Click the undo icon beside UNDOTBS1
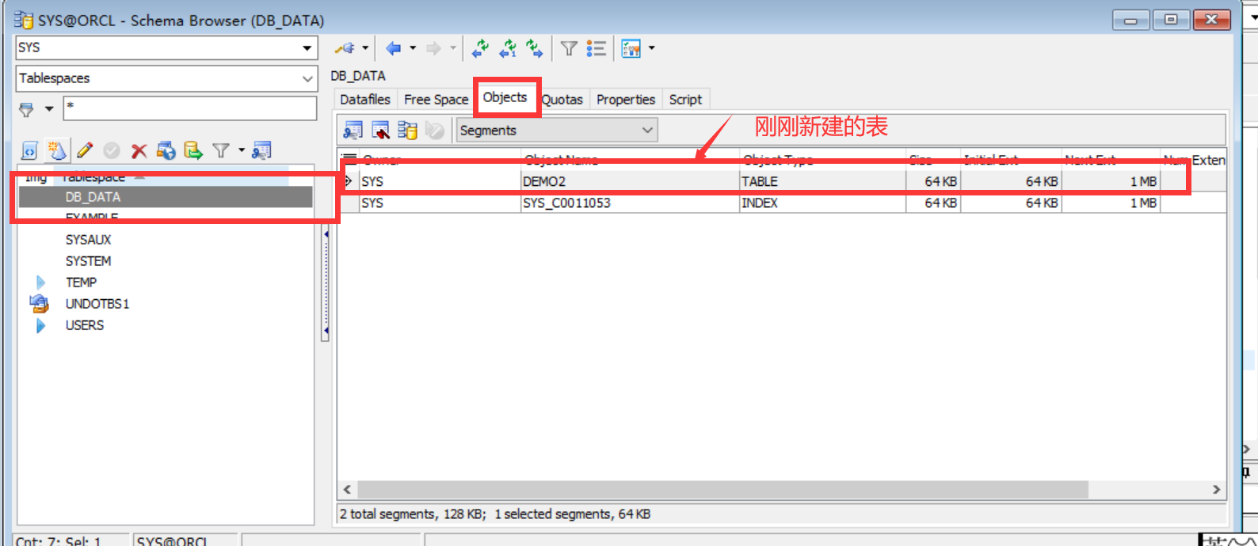Screen dimensions: 1258x546 coord(39,303)
